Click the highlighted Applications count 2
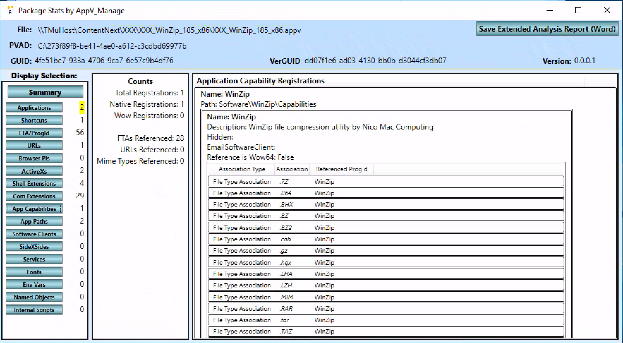The image size is (623, 343). point(82,107)
